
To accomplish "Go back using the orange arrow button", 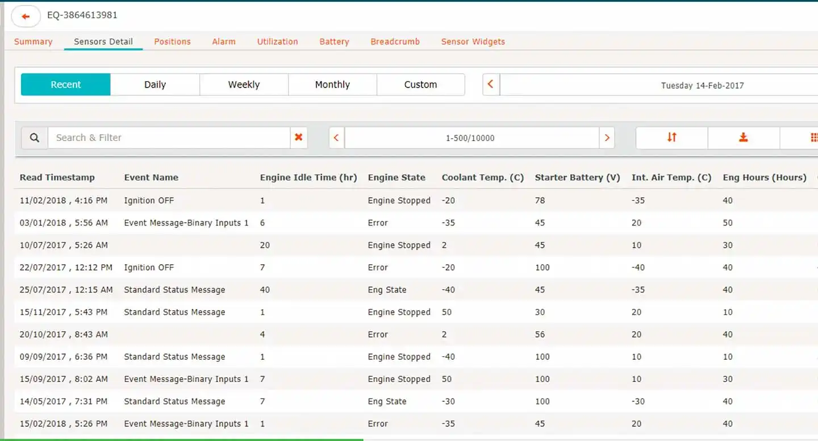I will click(26, 16).
